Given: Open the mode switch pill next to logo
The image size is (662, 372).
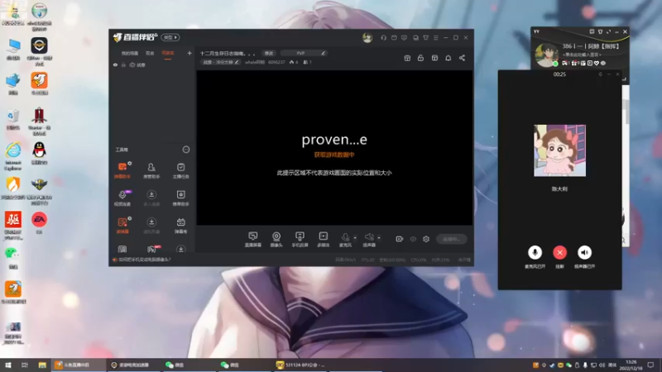Looking at the screenshot, I should [x=170, y=37].
